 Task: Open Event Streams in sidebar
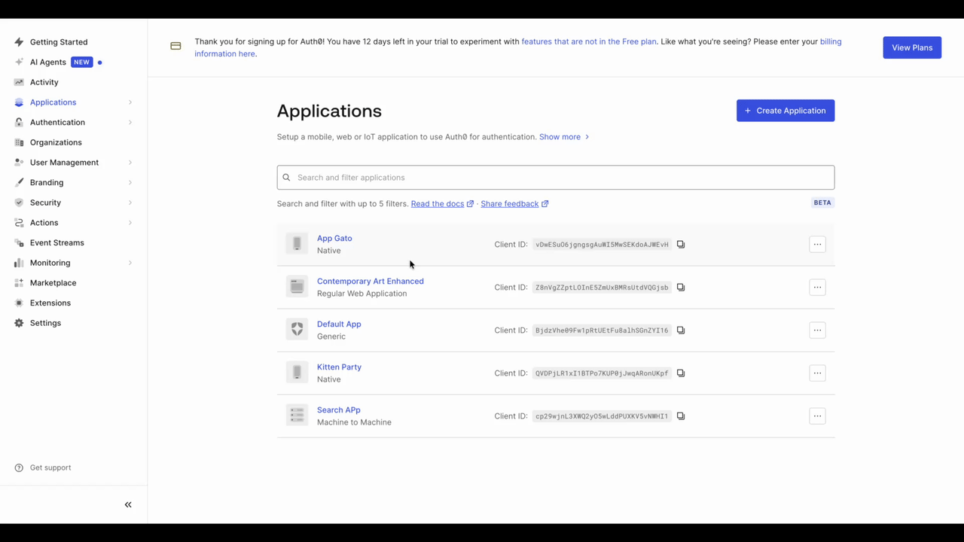[x=57, y=243]
